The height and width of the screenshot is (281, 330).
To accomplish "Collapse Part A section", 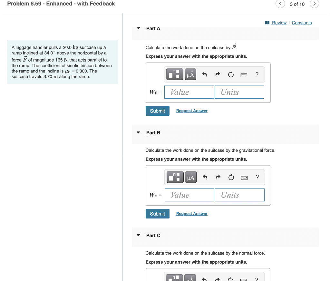I will (x=138, y=28).
